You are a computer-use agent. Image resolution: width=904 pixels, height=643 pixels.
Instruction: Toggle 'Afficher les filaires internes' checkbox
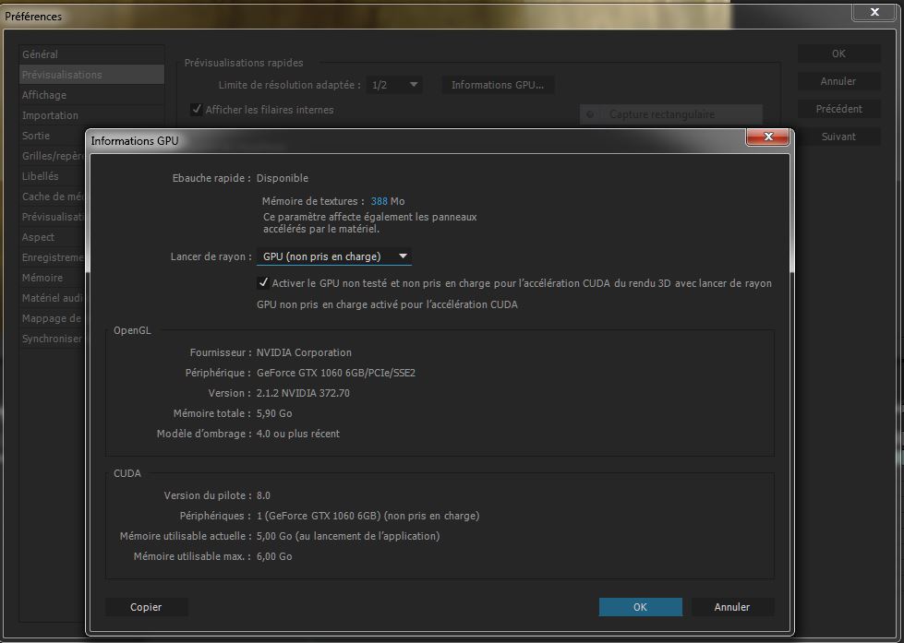pyautogui.click(x=197, y=110)
